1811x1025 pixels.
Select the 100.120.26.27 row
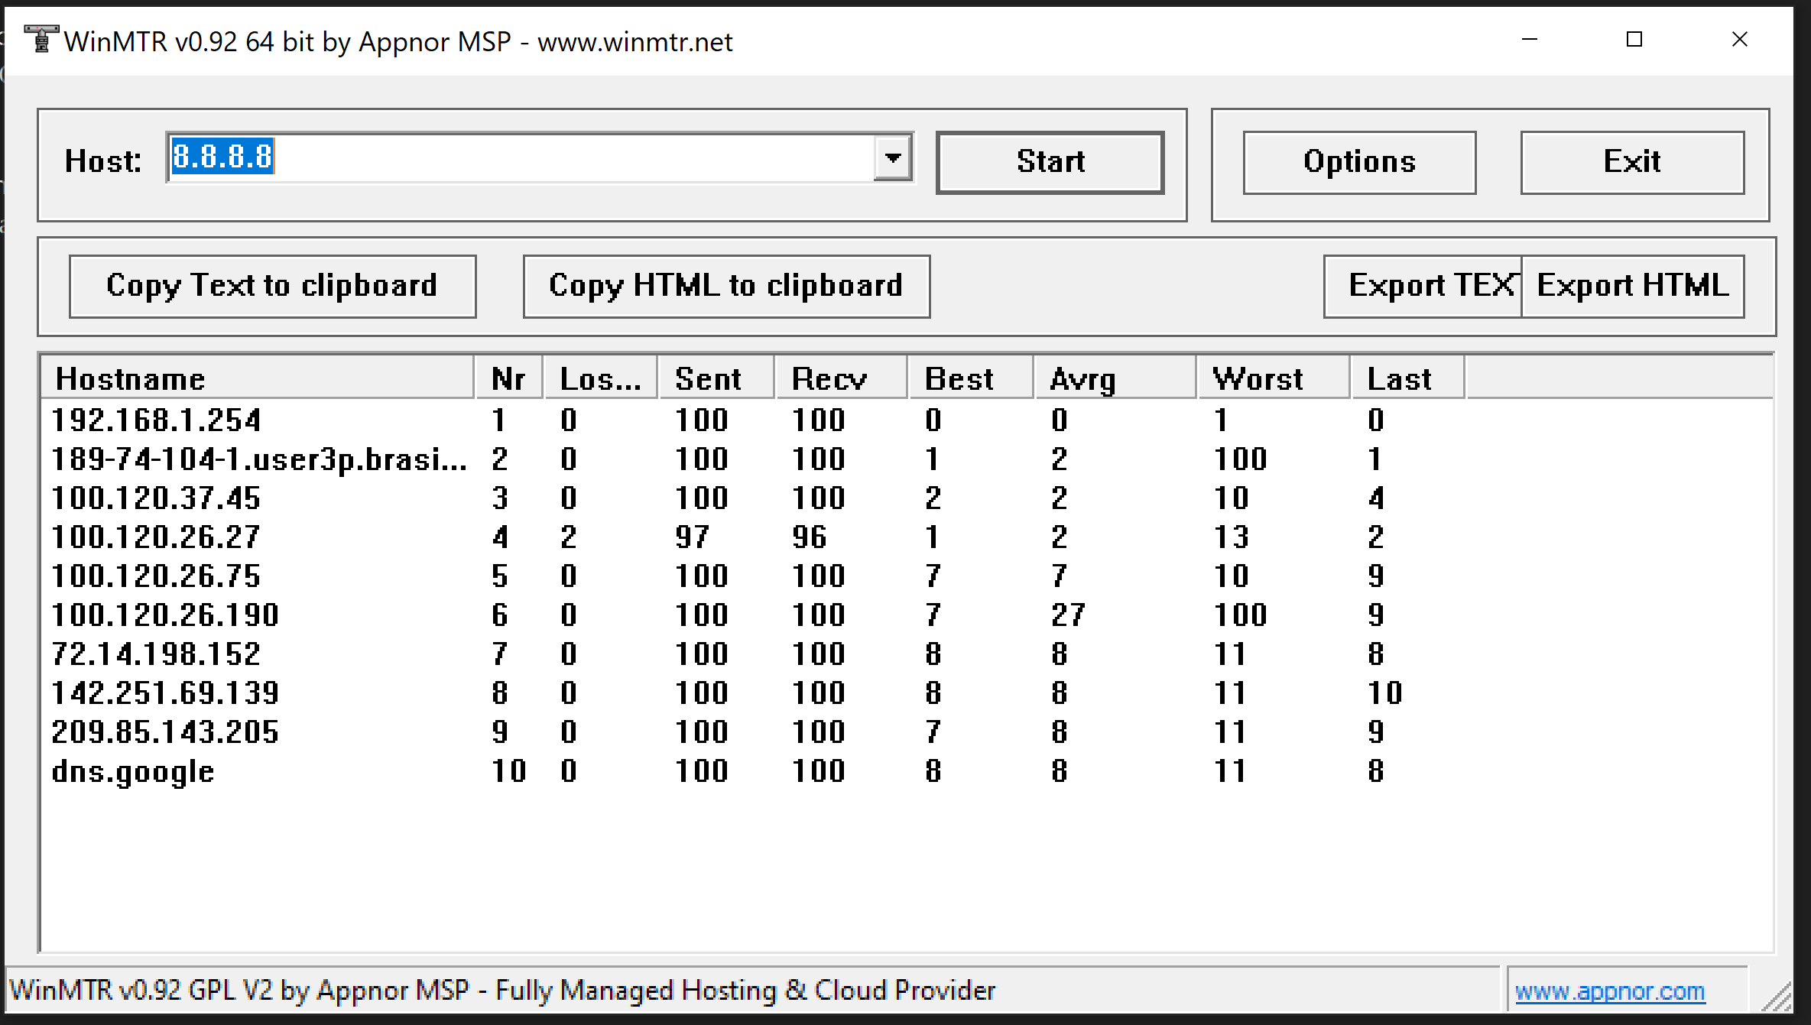(x=753, y=537)
